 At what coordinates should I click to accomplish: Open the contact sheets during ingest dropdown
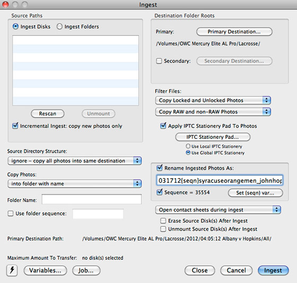pyautogui.click(x=218, y=210)
